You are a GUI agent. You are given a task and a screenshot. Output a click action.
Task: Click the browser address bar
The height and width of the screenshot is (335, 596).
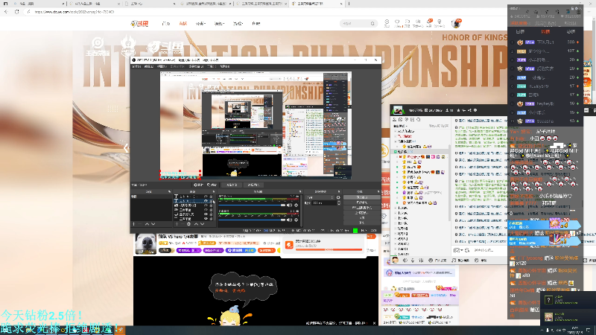coord(266,12)
